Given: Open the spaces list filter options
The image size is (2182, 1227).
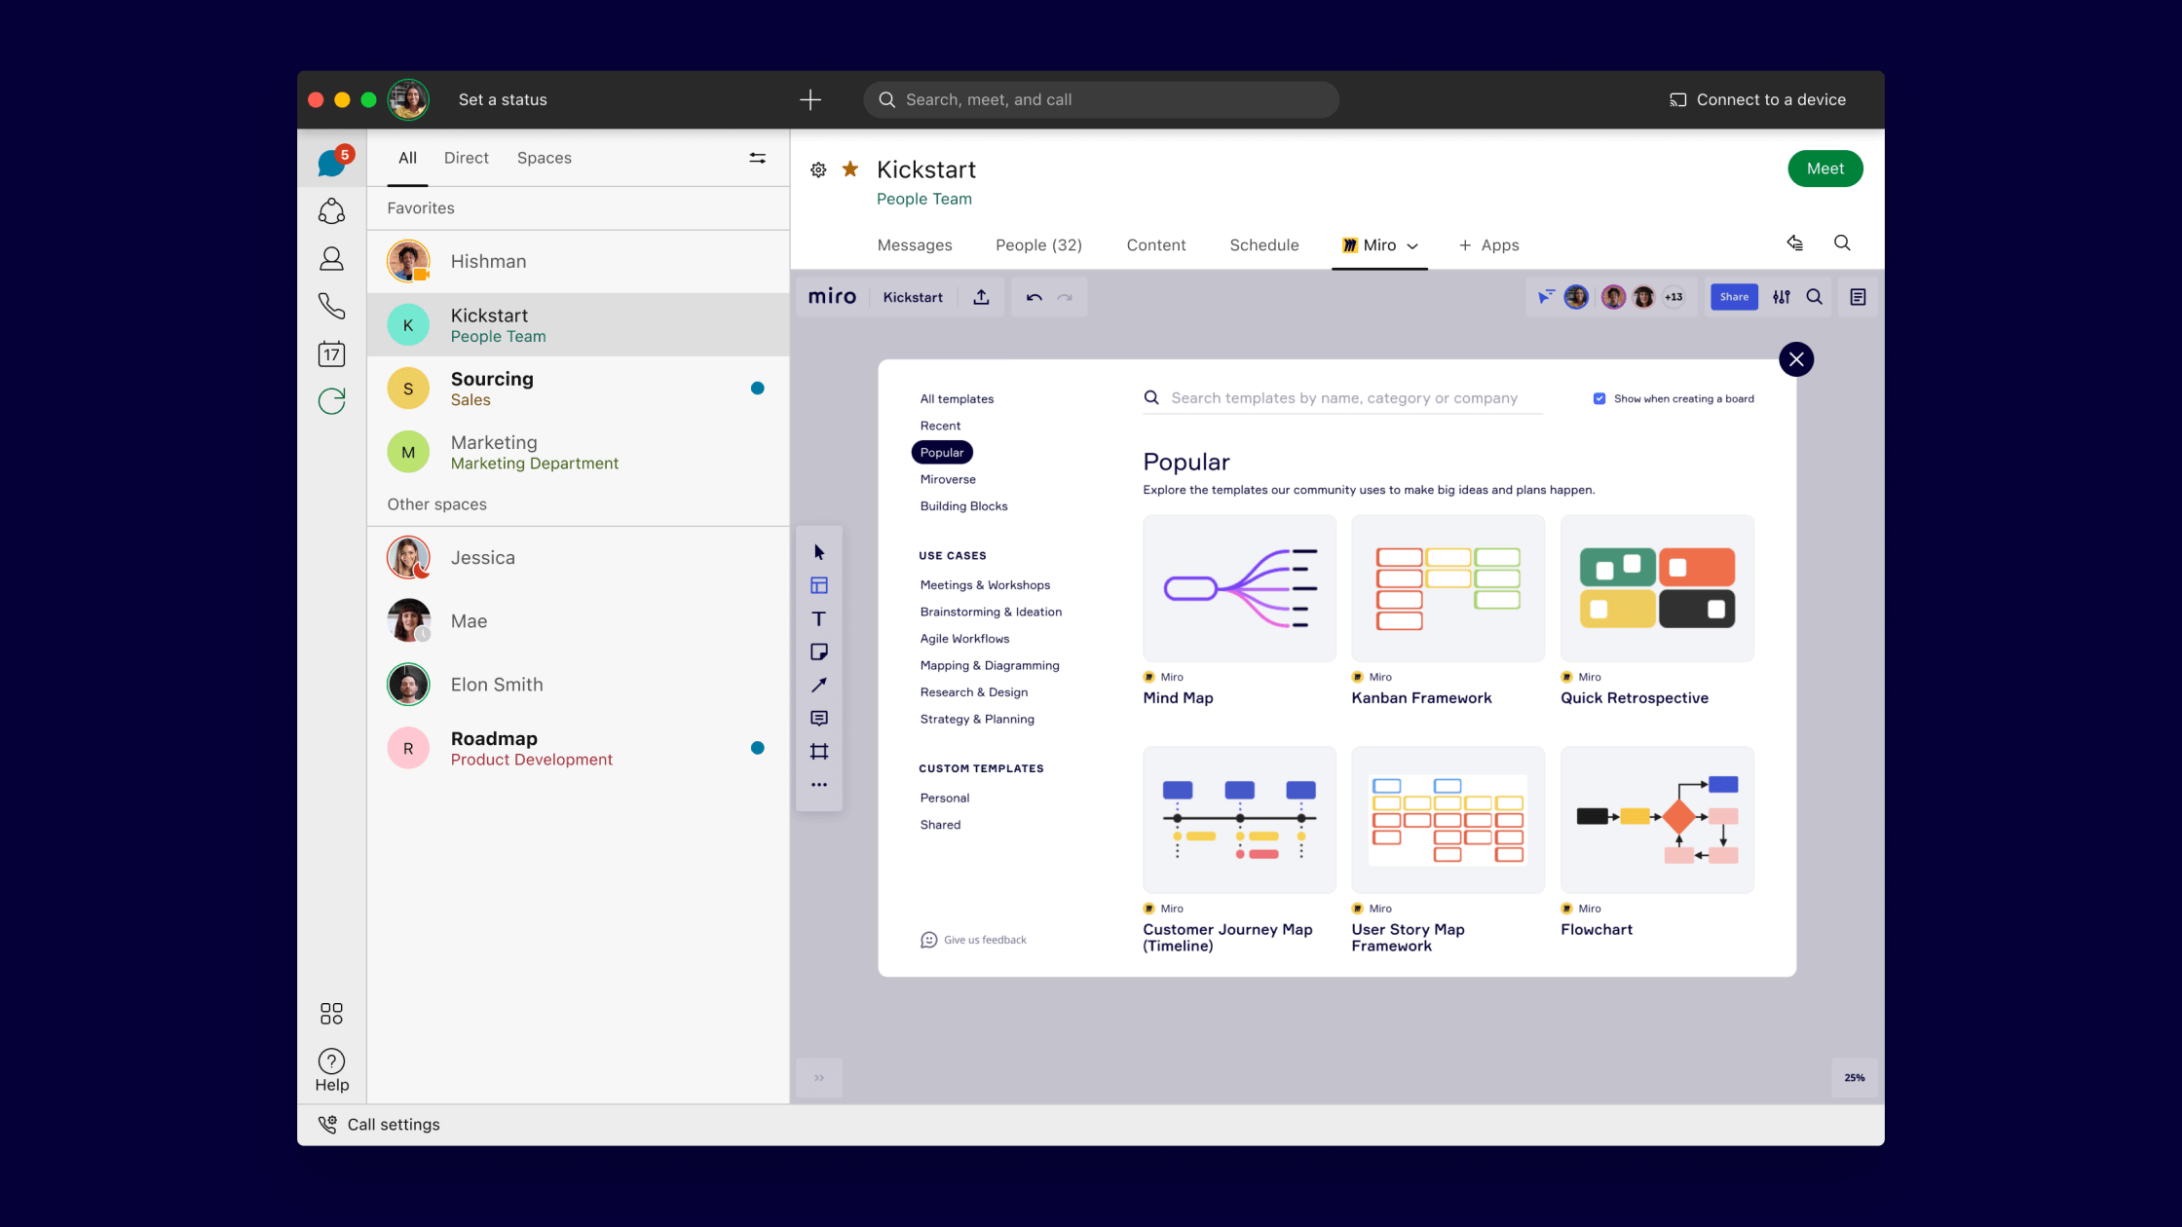Looking at the screenshot, I should tap(757, 158).
